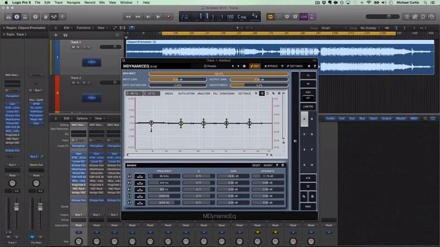This screenshot has width=440, height=247.
Task: Open the Record menu
Action: (89, 2)
